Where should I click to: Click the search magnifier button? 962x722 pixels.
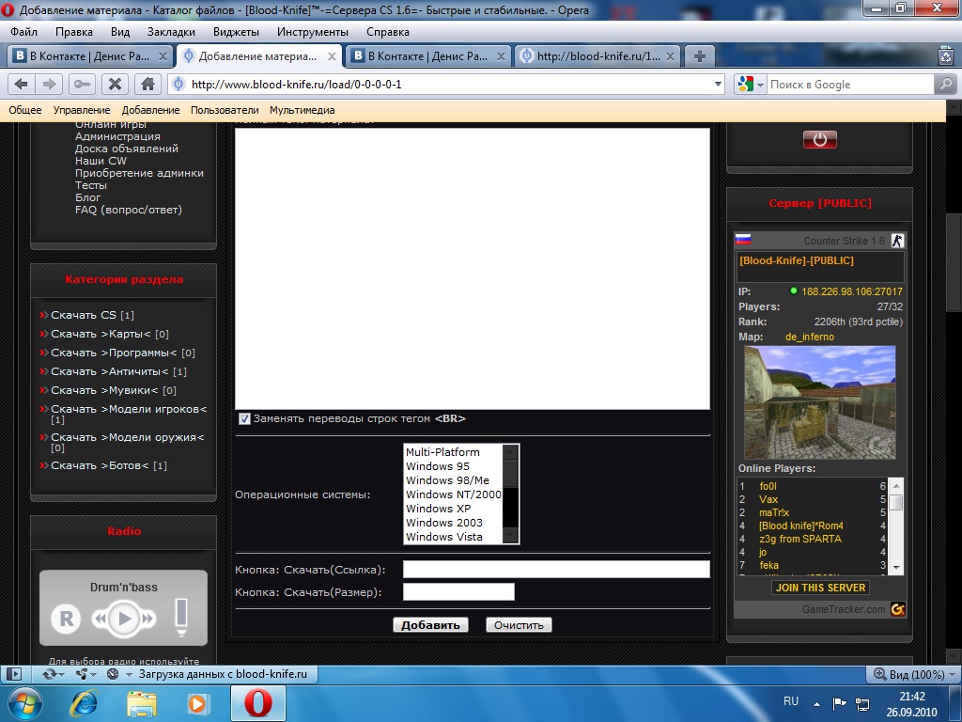pos(945,84)
